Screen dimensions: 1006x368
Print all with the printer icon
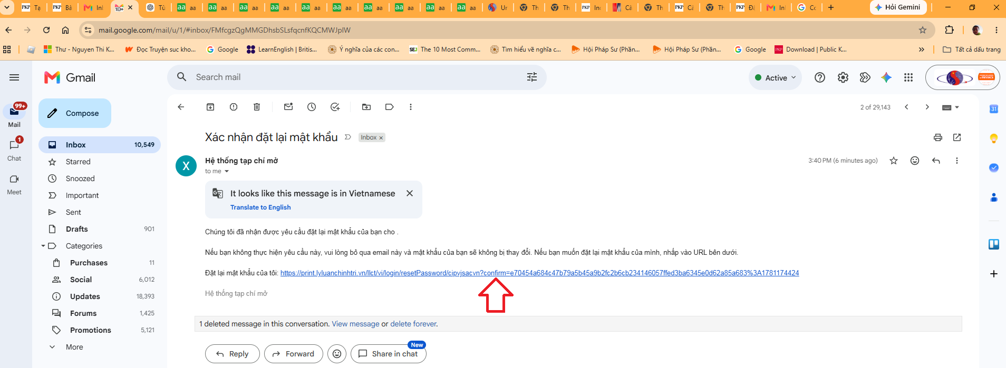(938, 137)
